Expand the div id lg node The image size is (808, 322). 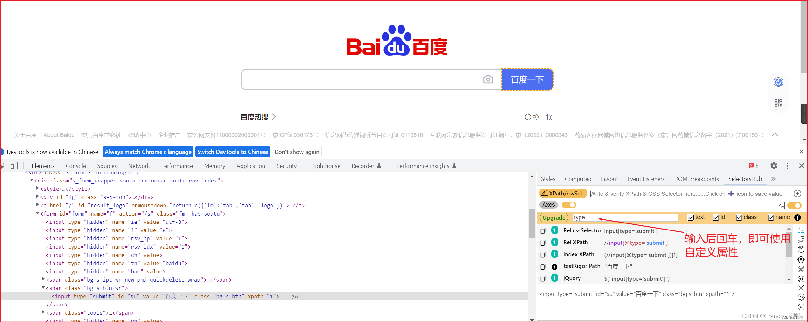click(x=38, y=197)
